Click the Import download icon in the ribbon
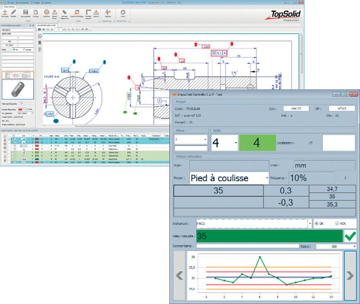 coord(96,12)
